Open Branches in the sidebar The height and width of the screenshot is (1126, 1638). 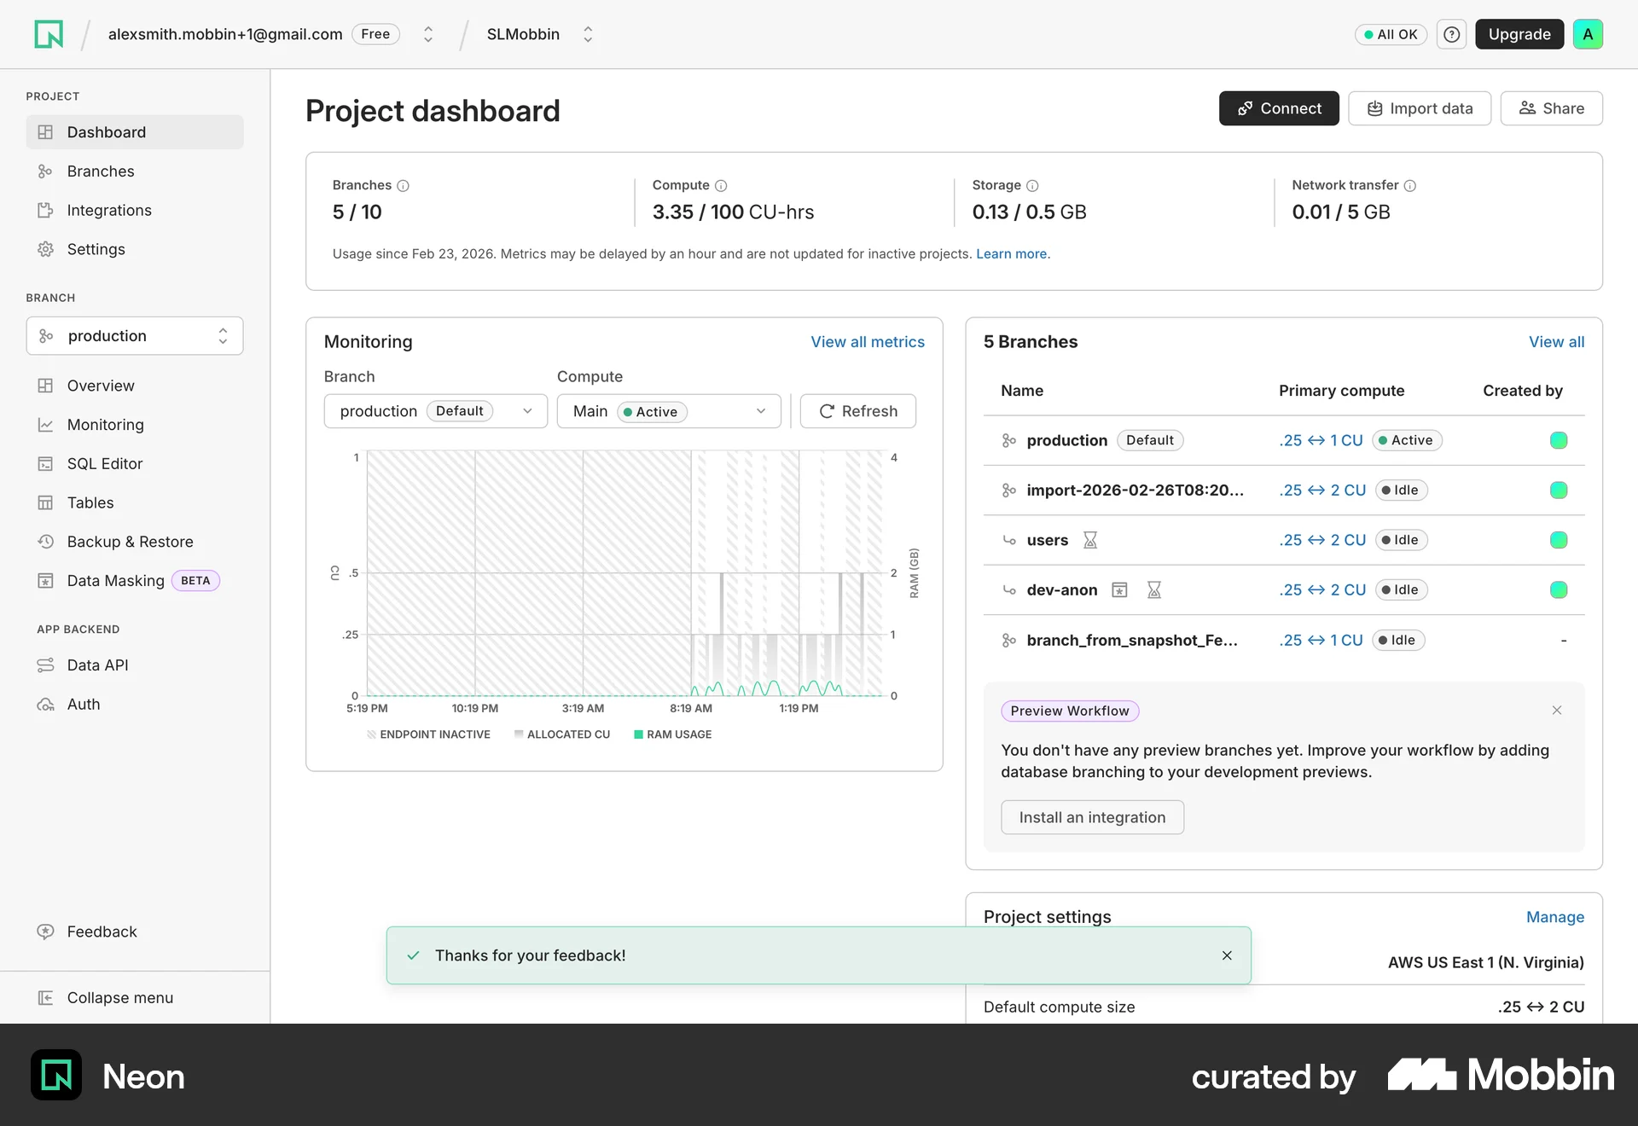pyautogui.click(x=135, y=171)
